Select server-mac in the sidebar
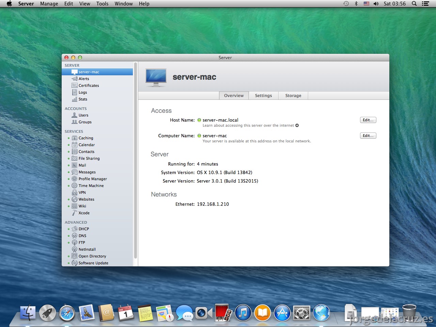The width and height of the screenshot is (436, 327). coord(97,72)
